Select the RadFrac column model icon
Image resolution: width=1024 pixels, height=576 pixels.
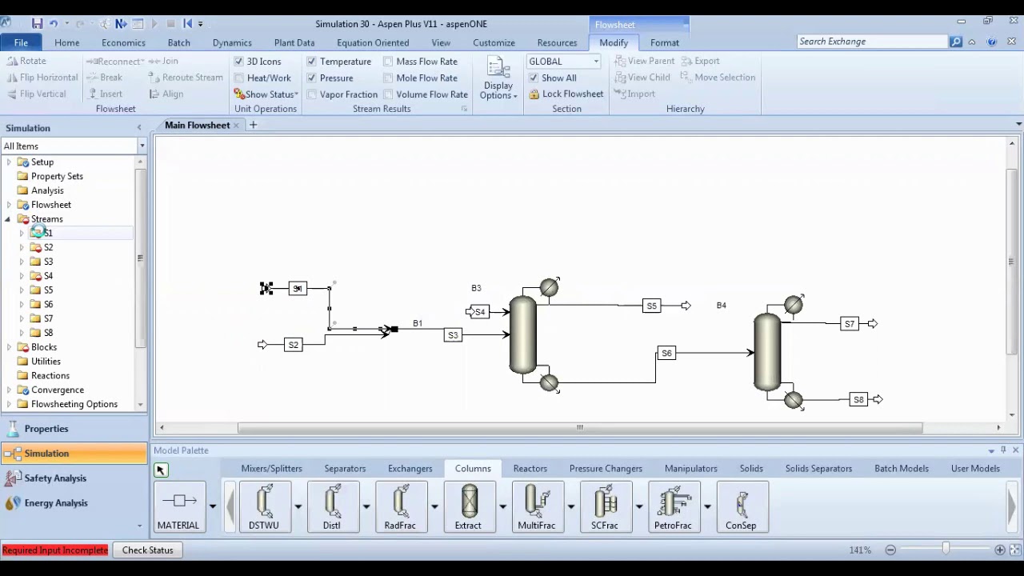pyautogui.click(x=400, y=506)
